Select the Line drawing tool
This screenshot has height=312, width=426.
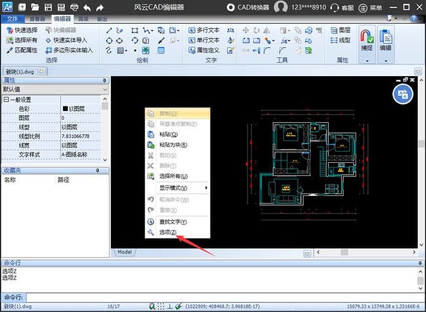pos(109,31)
